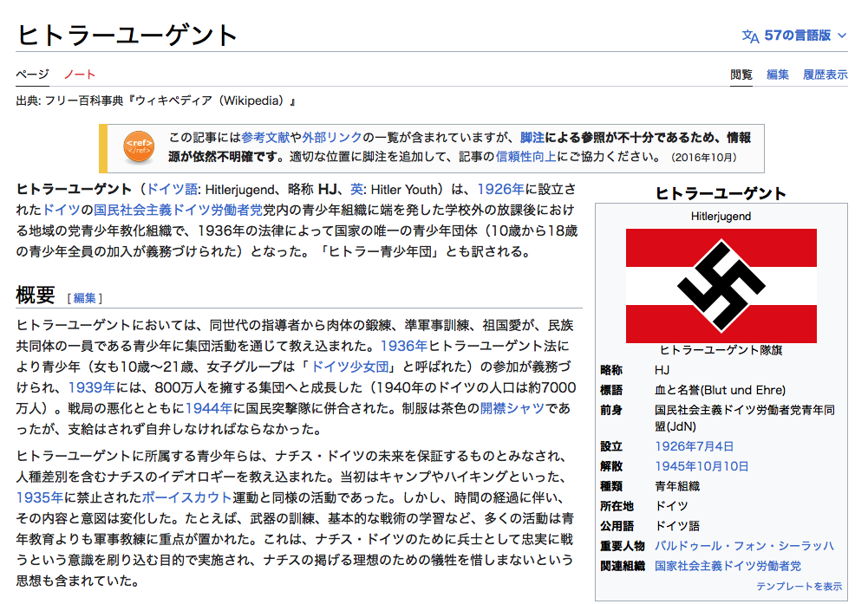Click the 略称 label in the infobox
The width and height of the screenshot is (868, 604).
tap(611, 370)
